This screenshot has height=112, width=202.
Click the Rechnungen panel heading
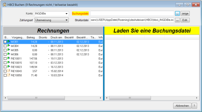coord(53,31)
